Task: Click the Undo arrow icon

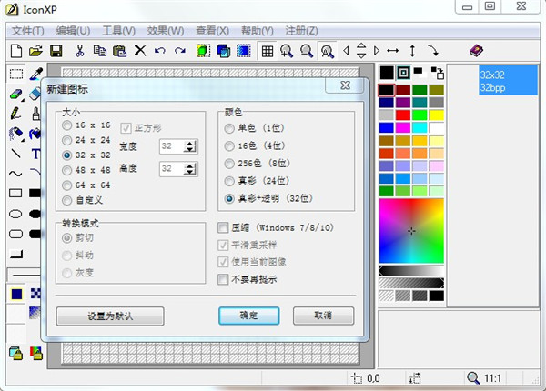Action: (x=160, y=51)
